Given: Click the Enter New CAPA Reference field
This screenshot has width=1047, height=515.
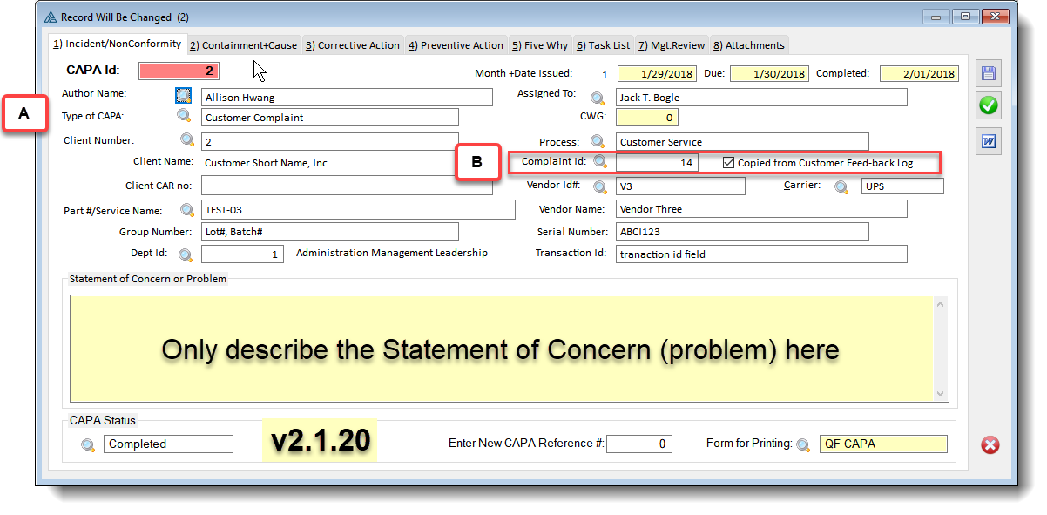Looking at the screenshot, I should 638,444.
